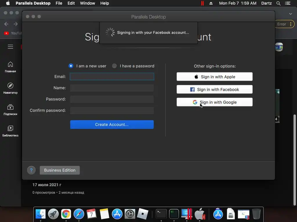This screenshot has width=297, height=222.
Task: Click the browser Error button
Action: (x=281, y=24)
